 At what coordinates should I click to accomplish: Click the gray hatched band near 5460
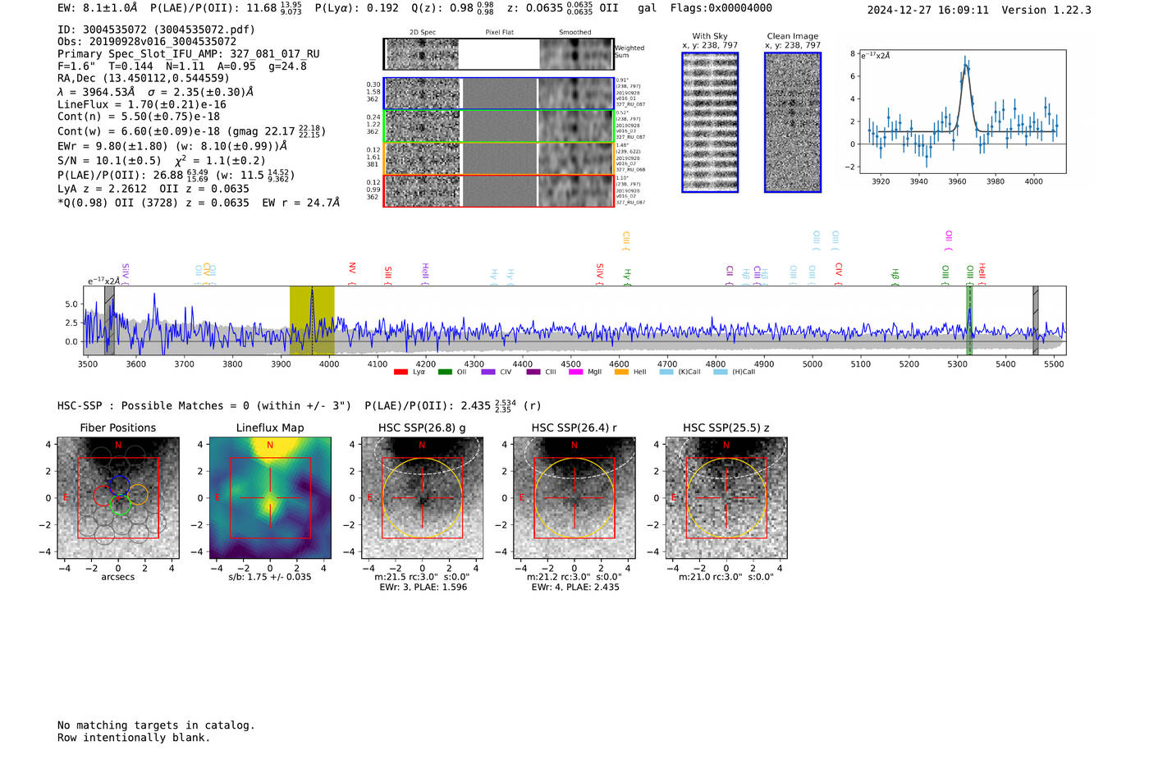pyautogui.click(x=1036, y=320)
